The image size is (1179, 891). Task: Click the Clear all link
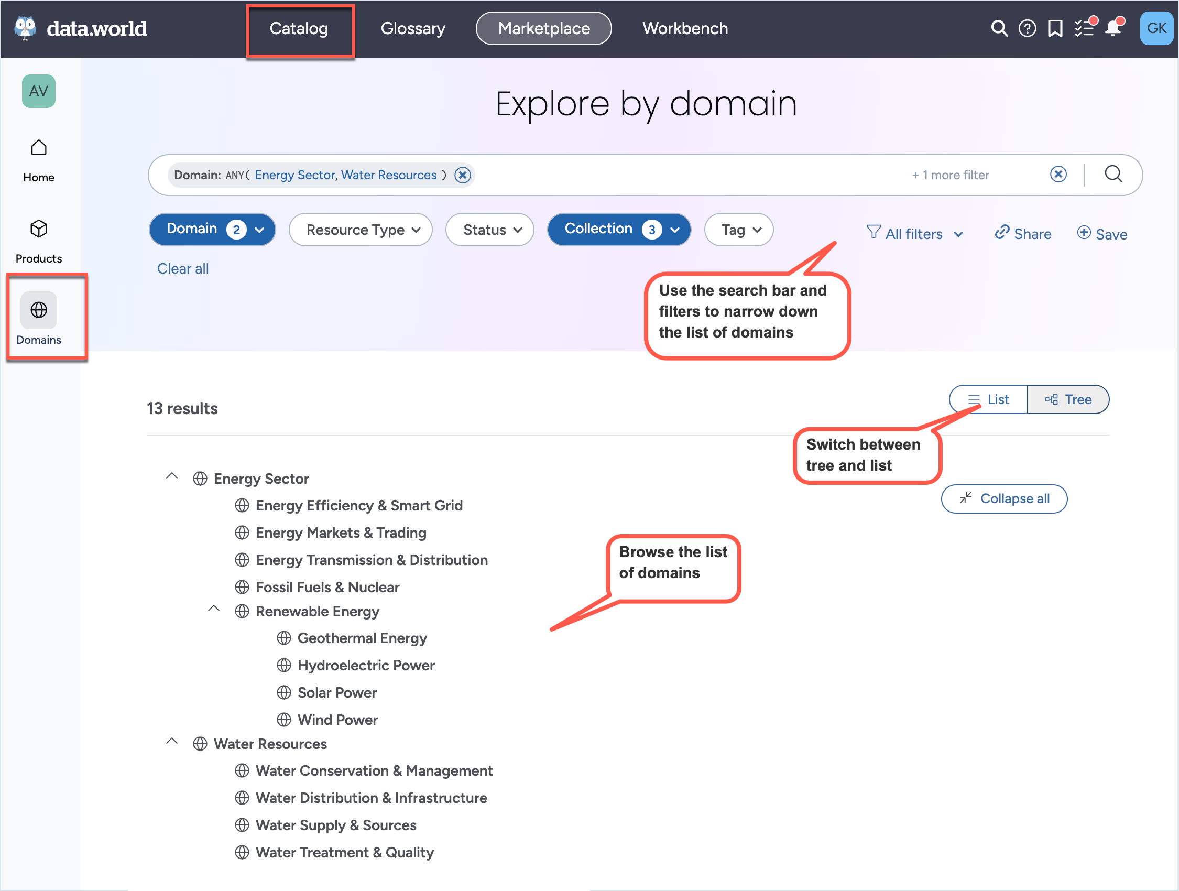pos(183,269)
